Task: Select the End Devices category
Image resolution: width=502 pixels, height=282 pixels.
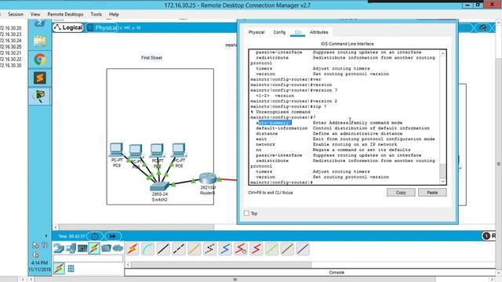Action: pyautogui.click(x=71, y=248)
